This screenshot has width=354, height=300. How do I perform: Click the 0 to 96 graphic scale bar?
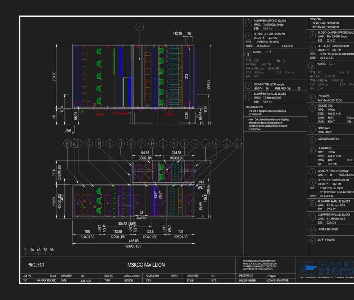pyautogui.click(x=39, y=252)
